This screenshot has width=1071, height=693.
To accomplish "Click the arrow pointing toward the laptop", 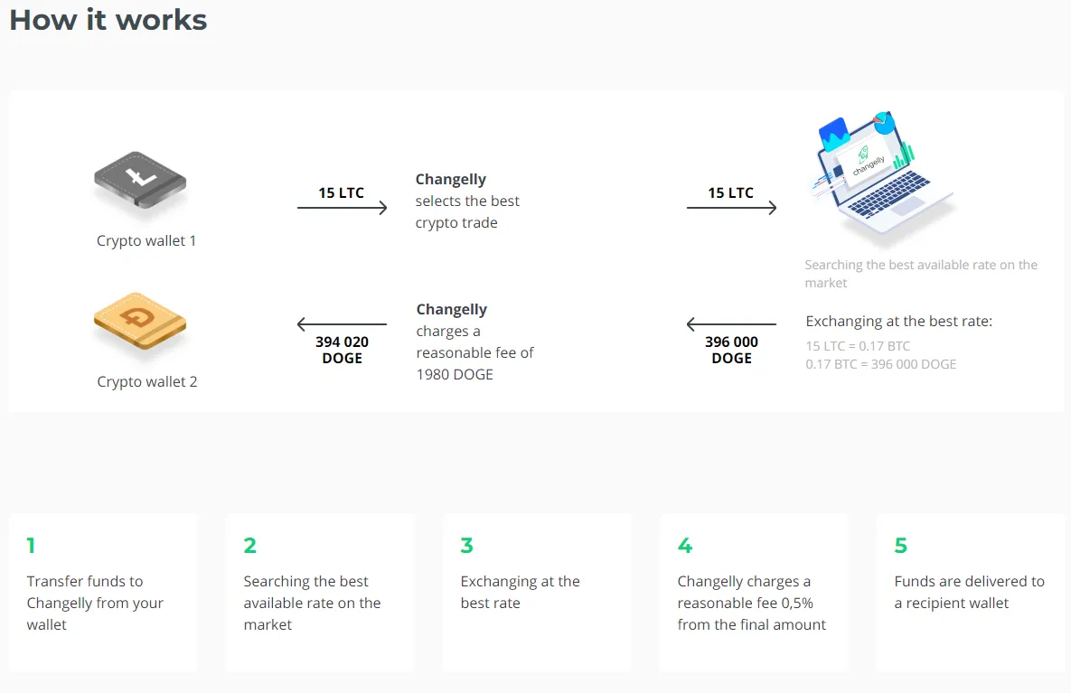I will coord(731,209).
